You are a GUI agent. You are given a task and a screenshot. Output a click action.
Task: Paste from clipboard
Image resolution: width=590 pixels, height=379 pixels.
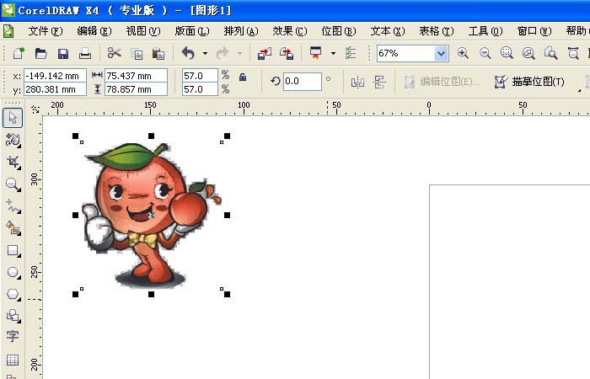point(158,53)
